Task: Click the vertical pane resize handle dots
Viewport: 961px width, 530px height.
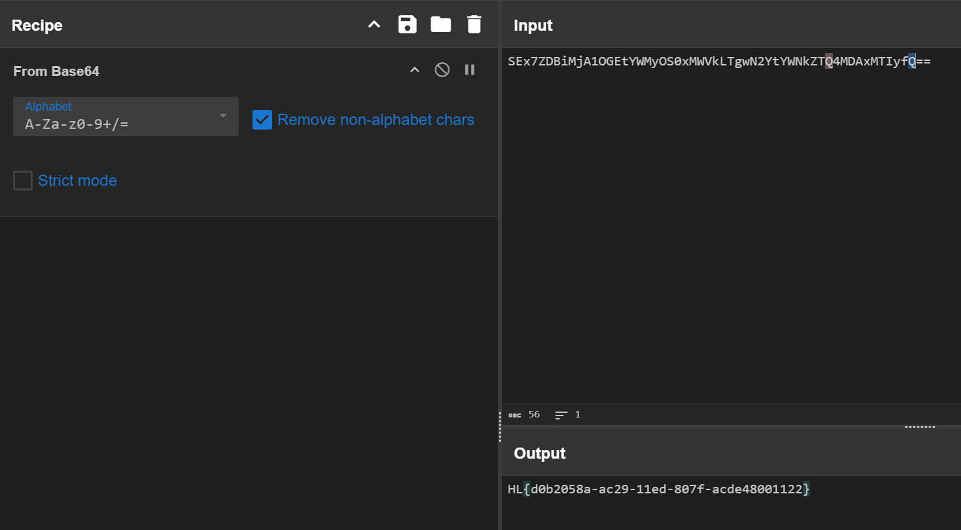Action: tap(500, 427)
